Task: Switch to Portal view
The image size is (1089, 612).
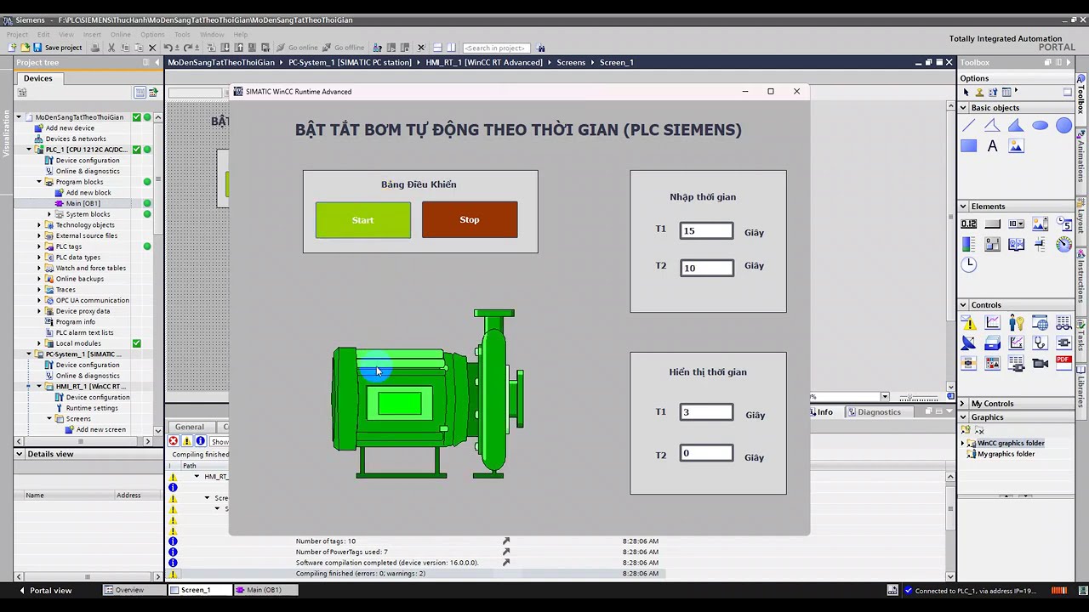Action: point(45,590)
